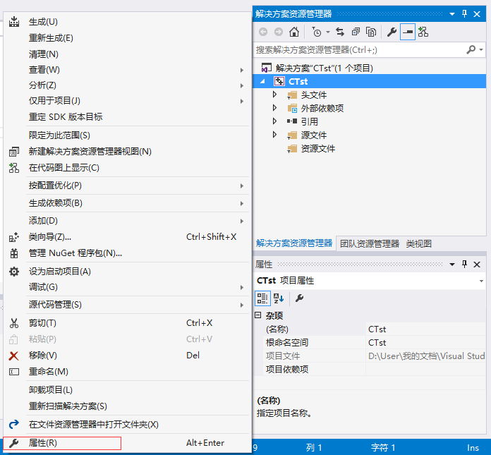This screenshot has width=491, height=455.
Task: Close the Solution Explorer panel
Action: tap(477, 14)
